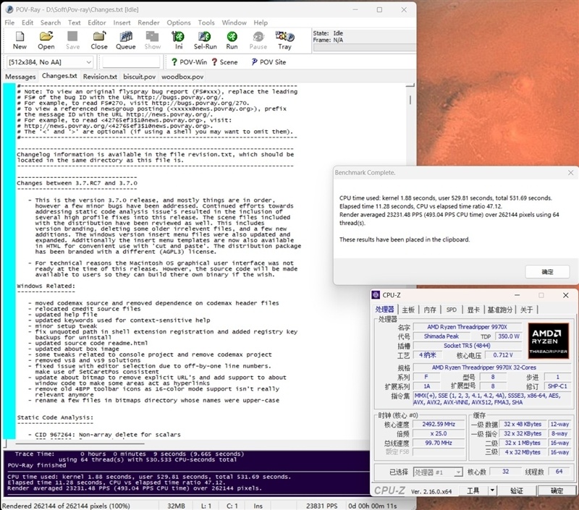This screenshot has width=579, height=510.
Task: Click the 验证 button in CPU-Z
Action: tap(517, 490)
